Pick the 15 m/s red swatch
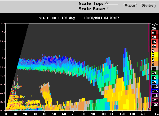The height and width of the screenshot is (116, 159). pyautogui.click(x=155, y=42)
